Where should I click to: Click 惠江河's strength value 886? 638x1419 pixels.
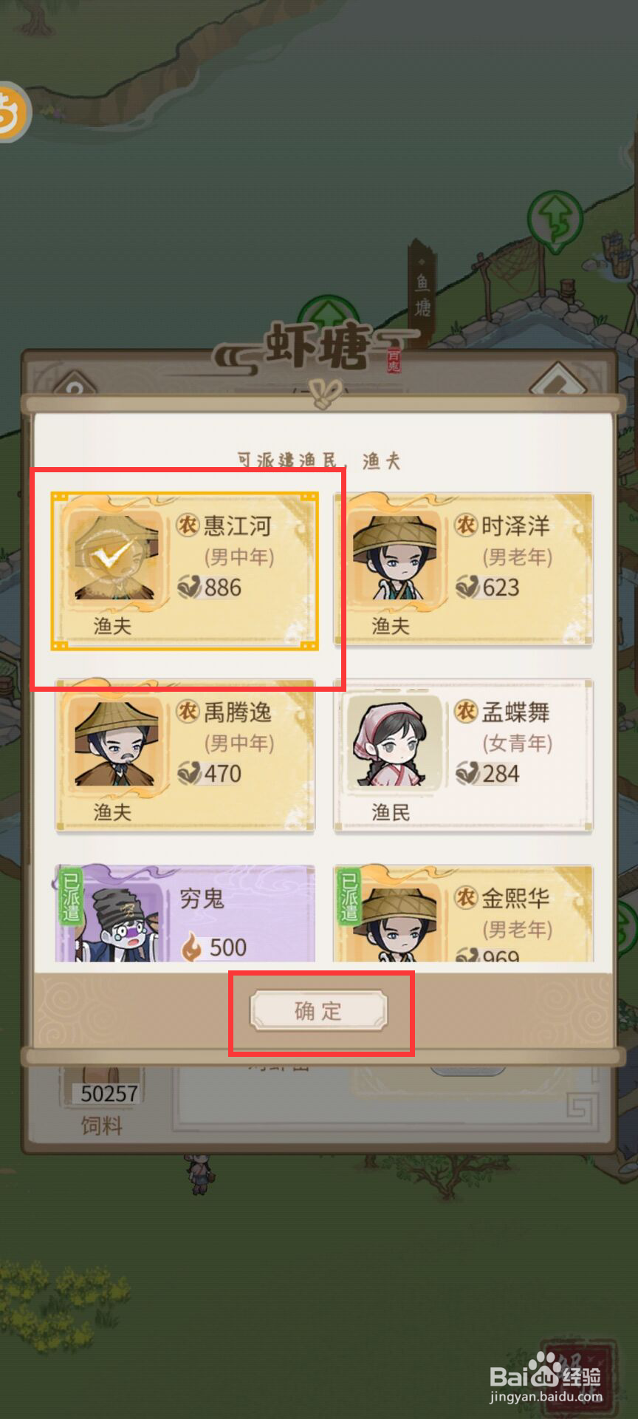click(222, 588)
